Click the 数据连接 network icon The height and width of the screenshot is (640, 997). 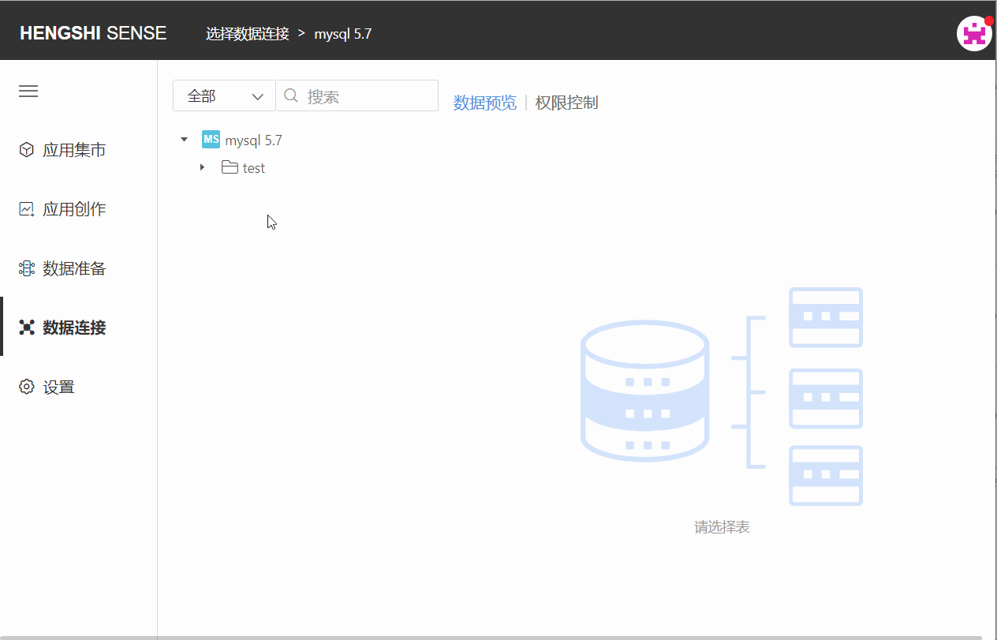point(27,327)
